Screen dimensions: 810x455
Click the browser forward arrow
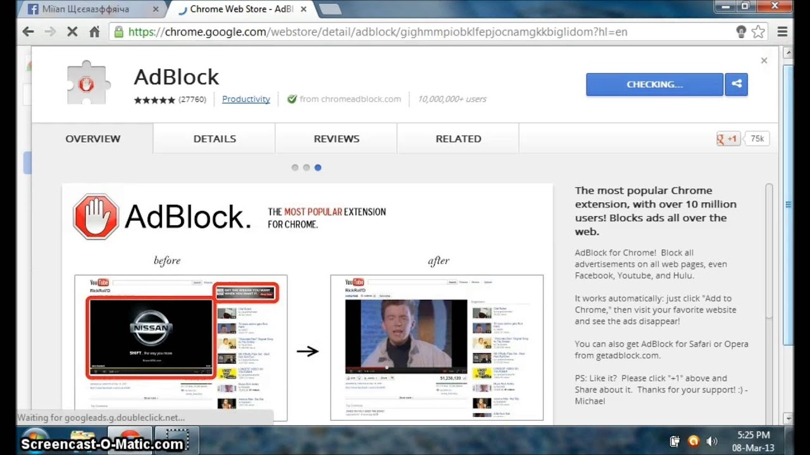[50, 32]
